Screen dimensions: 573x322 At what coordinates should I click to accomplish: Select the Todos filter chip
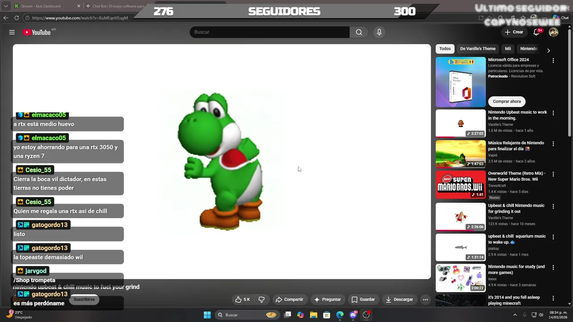pos(445,49)
